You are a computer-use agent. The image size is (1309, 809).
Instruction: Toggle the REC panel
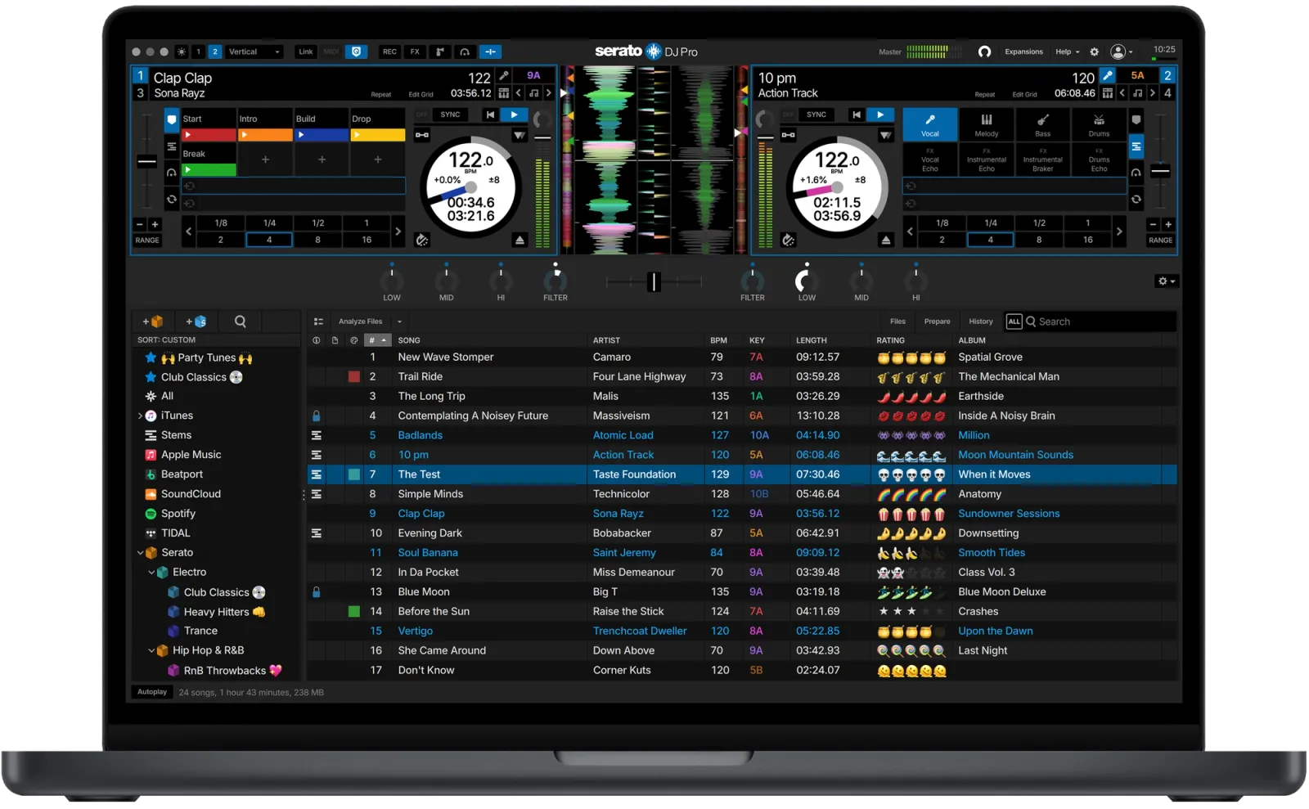(389, 52)
